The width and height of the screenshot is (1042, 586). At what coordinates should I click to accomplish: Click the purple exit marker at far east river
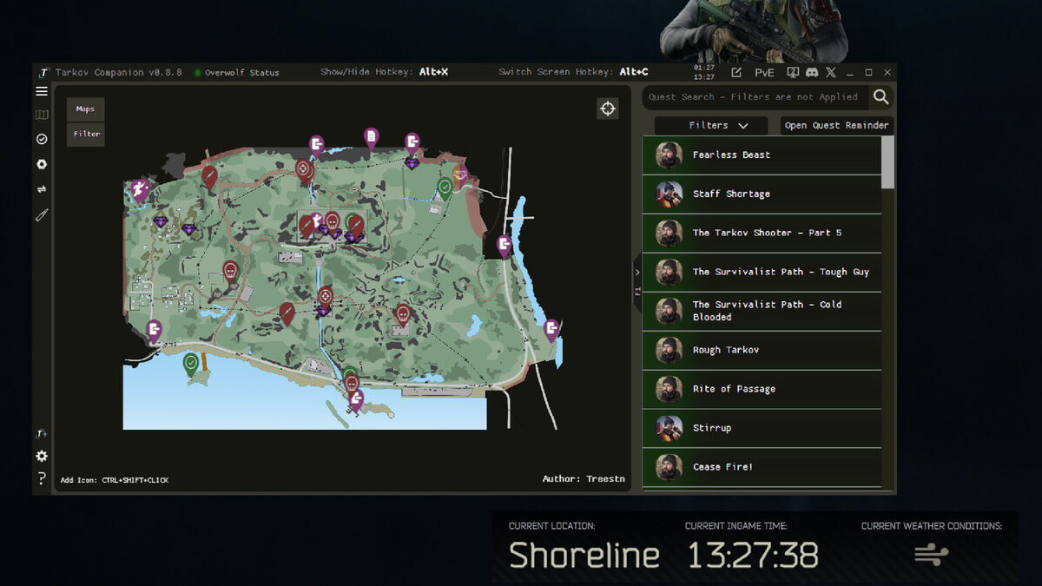pyautogui.click(x=551, y=329)
